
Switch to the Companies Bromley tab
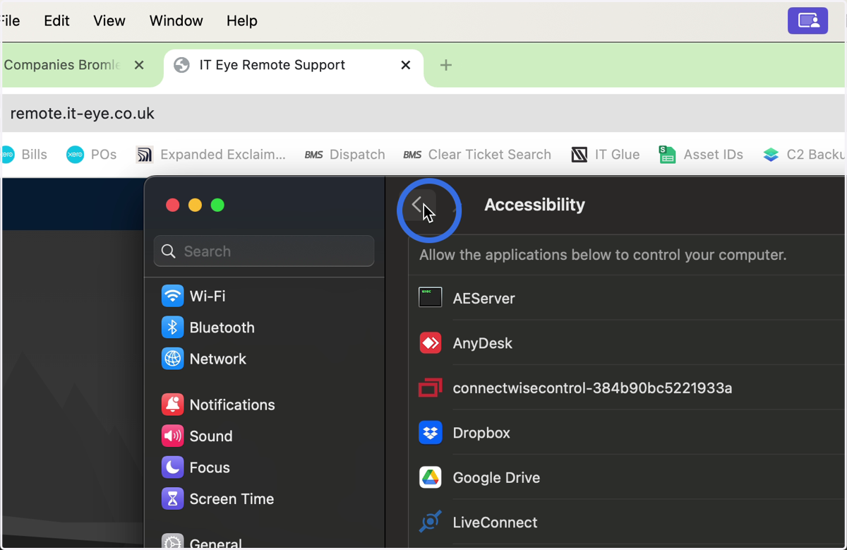click(x=62, y=65)
